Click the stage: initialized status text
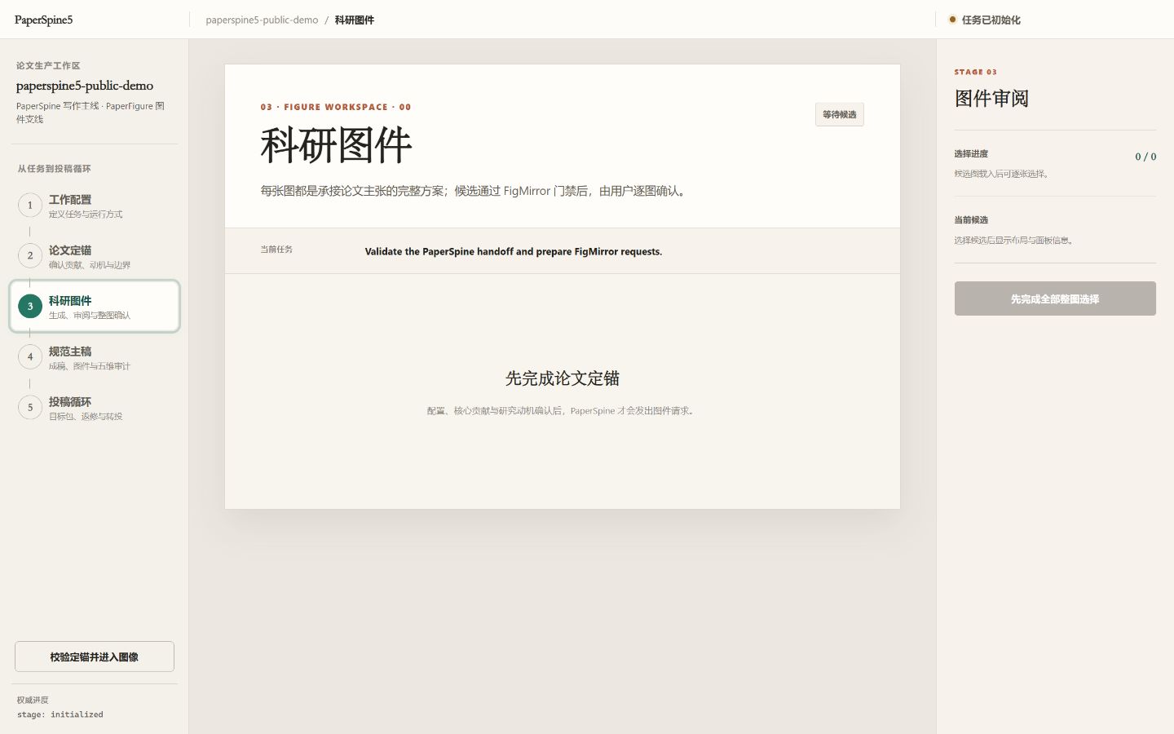Screen dimensions: 1174x734 [x=60, y=714]
